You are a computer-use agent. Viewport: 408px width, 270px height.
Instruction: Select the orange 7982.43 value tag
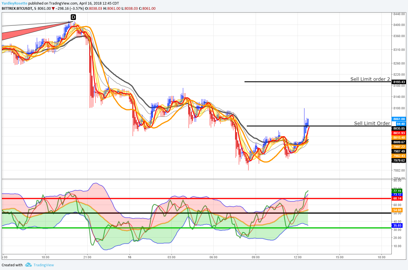(x=399, y=156)
